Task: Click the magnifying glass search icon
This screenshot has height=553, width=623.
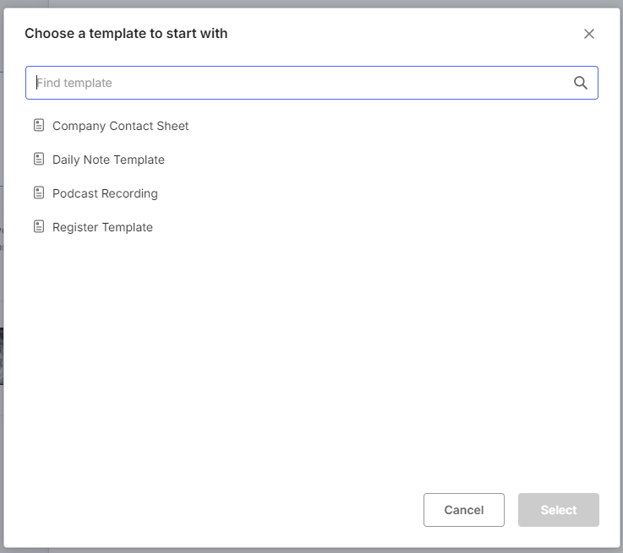Action: click(581, 83)
